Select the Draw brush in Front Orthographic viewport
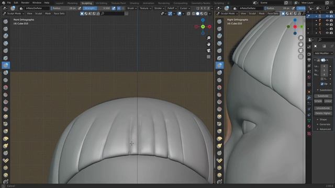 click(6, 21)
